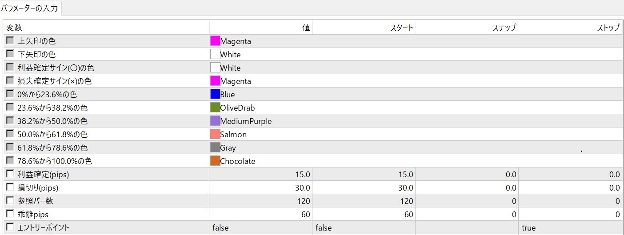Click the Salmon color swatch
Image resolution: width=624 pixels, height=235 pixels.
[215, 135]
